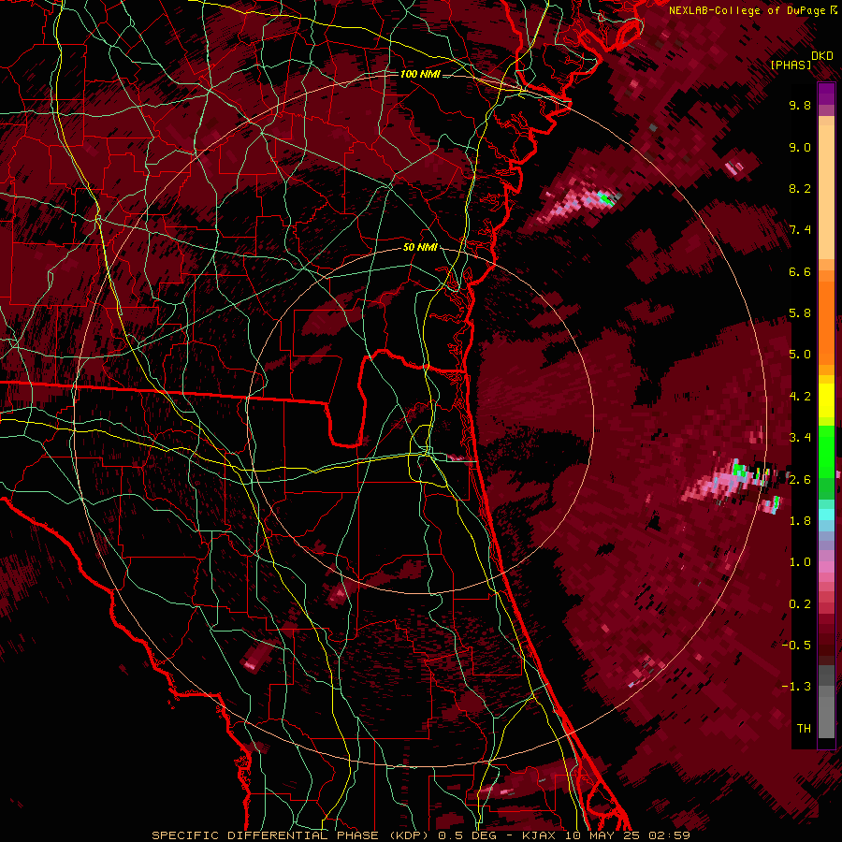Select the 9.8 value on the scale
Image resolution: width=842 pixels, height=842 pixels.
pyautogui.click(x=800, y=105)
